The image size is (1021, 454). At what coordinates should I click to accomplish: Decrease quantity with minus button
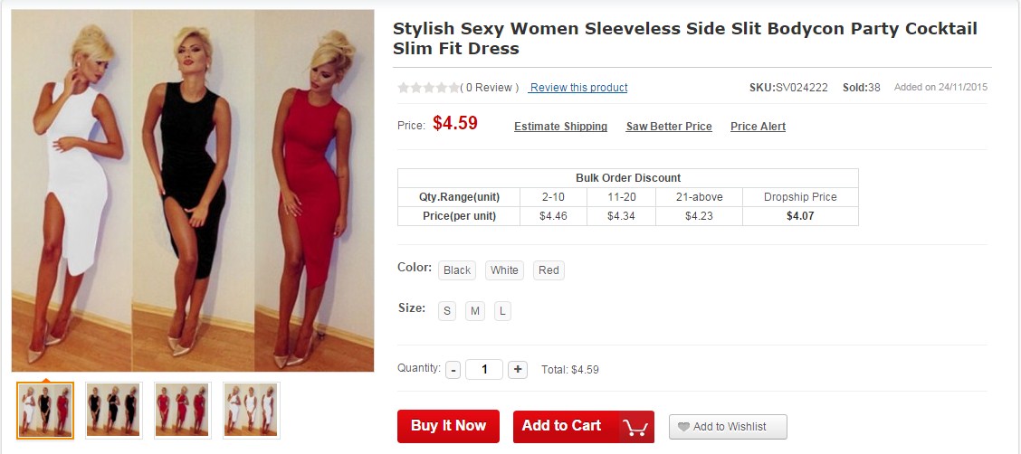coord(453,369)
